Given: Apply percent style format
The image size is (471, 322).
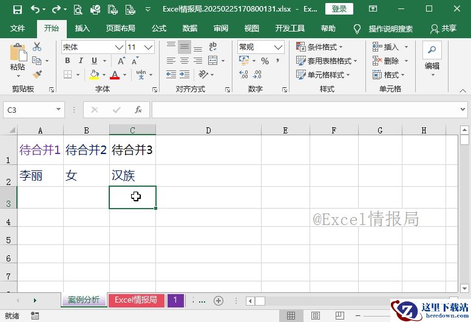Looking at the screenshot, I should [x=265, y=61].
